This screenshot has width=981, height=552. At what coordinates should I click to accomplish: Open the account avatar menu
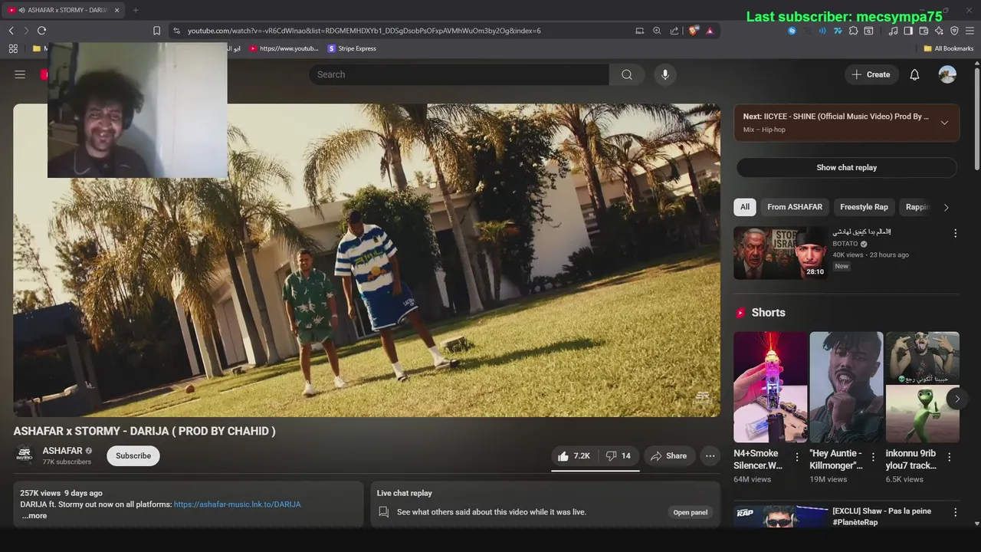[x=947, y=74]
